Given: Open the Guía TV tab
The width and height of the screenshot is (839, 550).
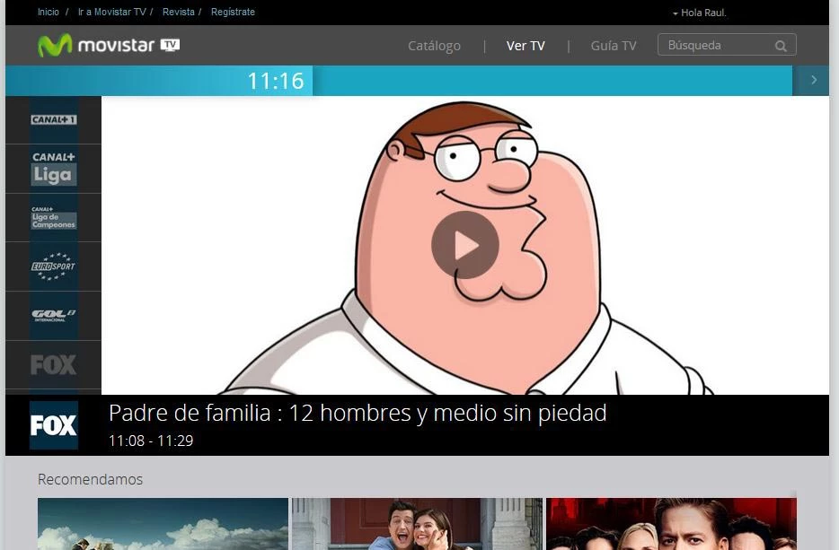Looking at the screenshot, I should 613,45.
